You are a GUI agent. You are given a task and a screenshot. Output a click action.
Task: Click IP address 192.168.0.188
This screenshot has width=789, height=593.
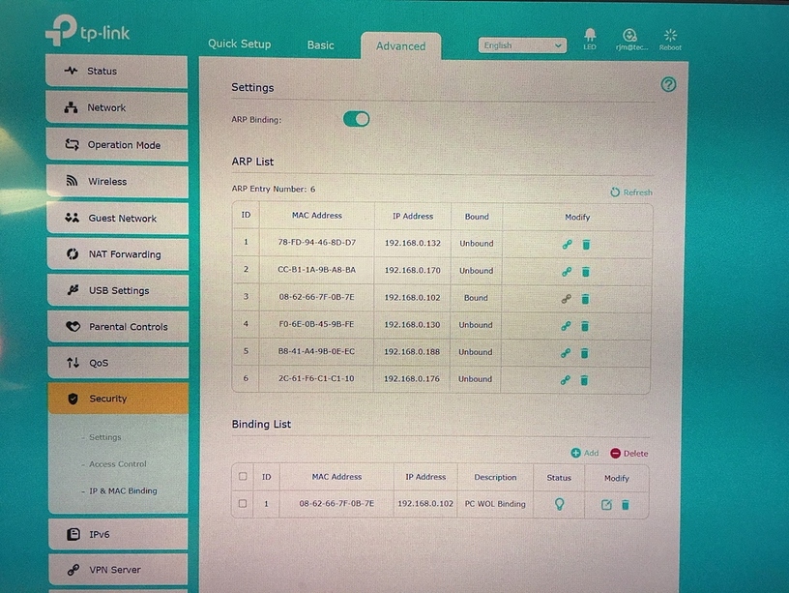coord(412,352)
